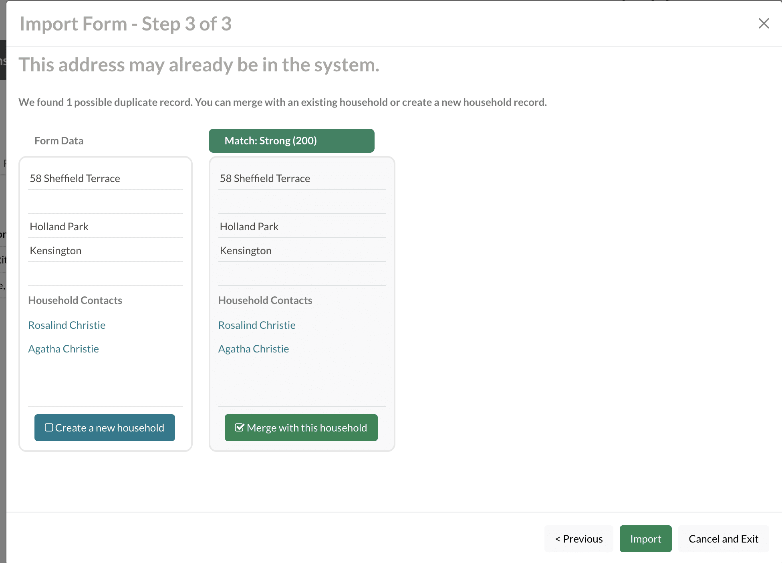
Task: Open Agatha Christie link in matched household
Action: click(x=254, y=349)
